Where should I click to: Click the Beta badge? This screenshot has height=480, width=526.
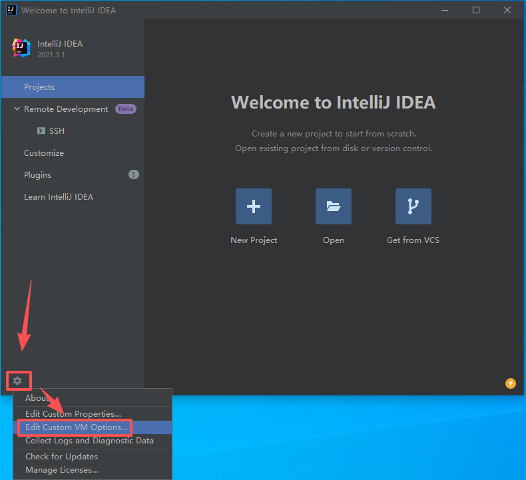[126, 109]
